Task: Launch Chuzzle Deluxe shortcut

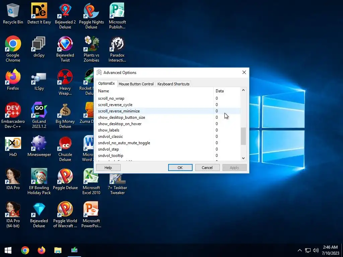Action: (x=65, y=148)
